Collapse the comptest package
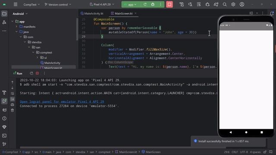This screenshot has width=276, height=155. pyautogui.click(x=33, y=53)
